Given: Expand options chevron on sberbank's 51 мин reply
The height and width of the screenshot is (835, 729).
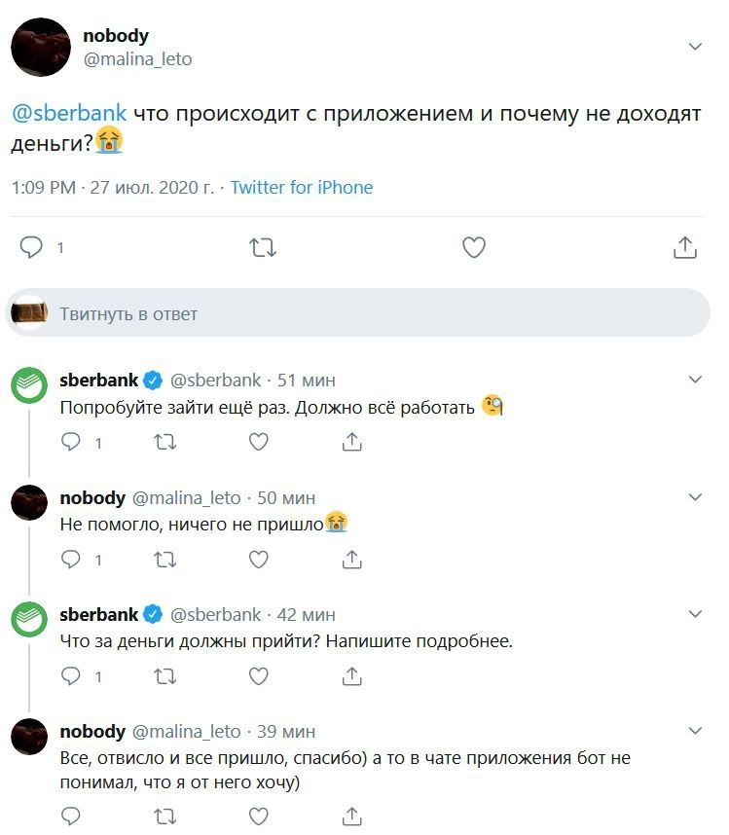Looking at the screenshot, I should coord(695,380).
